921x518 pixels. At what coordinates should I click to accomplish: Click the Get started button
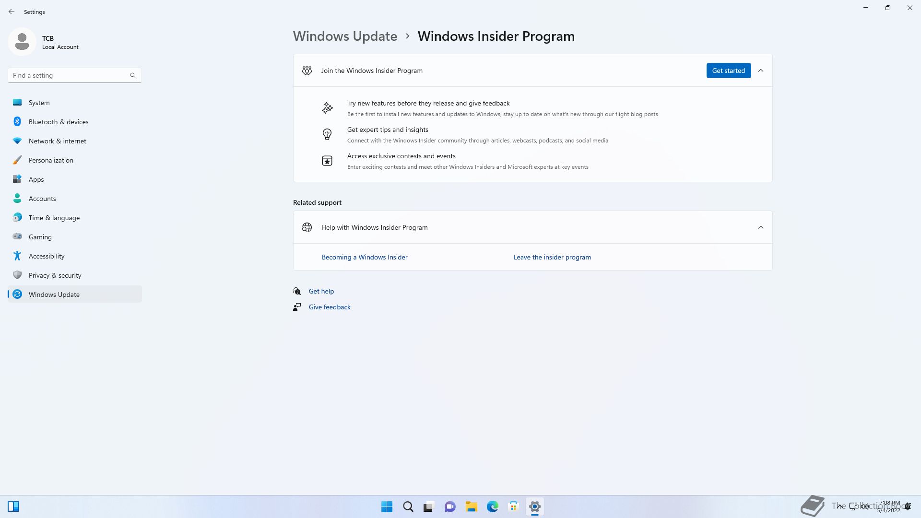[x=728, y=71]
